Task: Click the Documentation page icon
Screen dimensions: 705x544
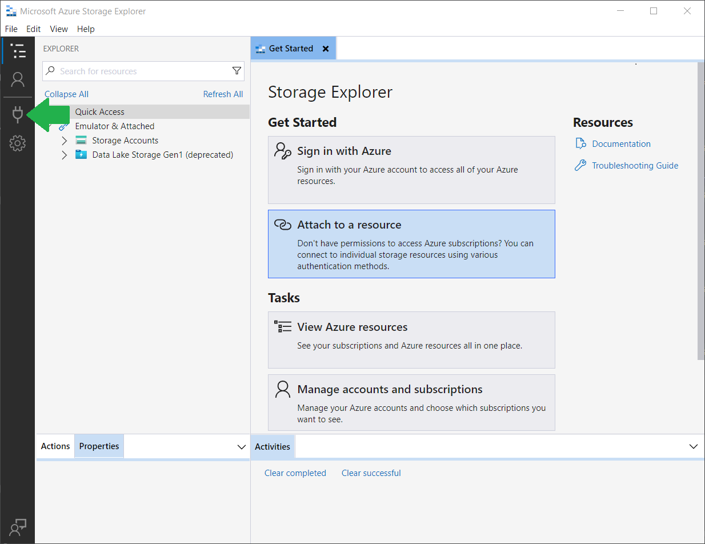Action: pos(580,143)
